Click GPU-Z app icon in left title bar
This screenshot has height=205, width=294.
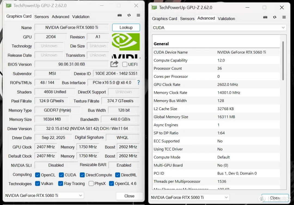click(8, 6)
